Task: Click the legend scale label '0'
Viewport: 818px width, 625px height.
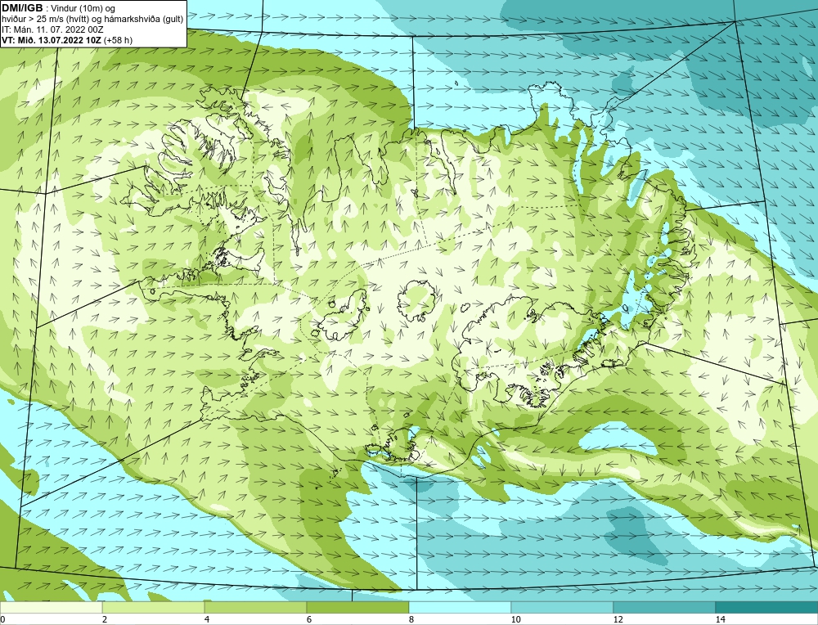Action: [2, 619]
